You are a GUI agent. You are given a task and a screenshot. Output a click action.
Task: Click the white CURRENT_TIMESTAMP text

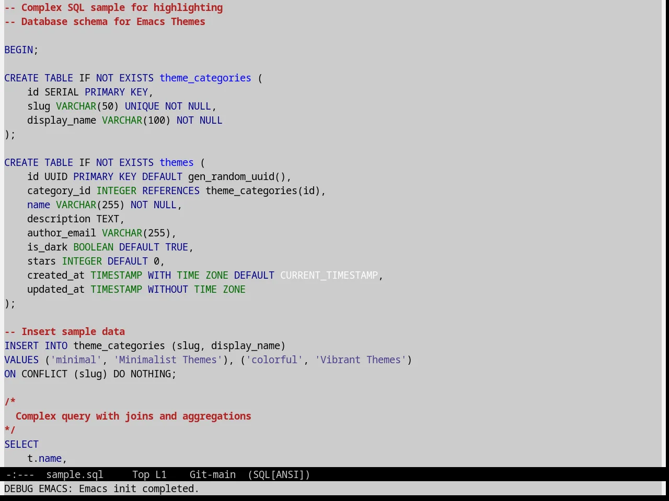pos(329,276)
